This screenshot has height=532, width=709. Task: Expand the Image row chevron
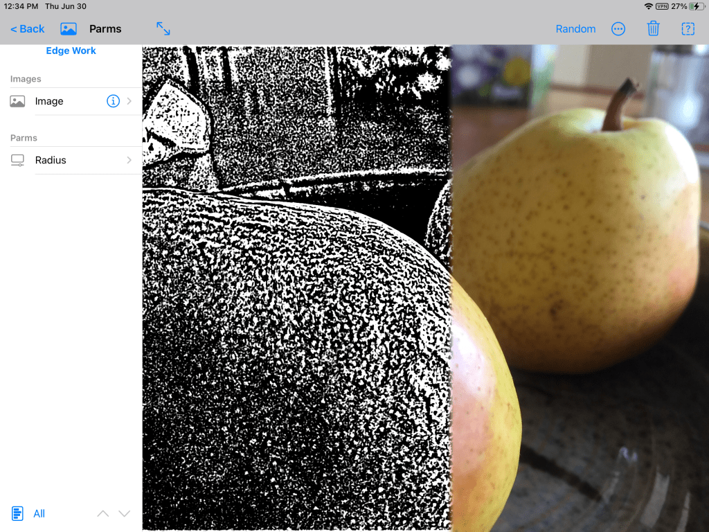129,101
